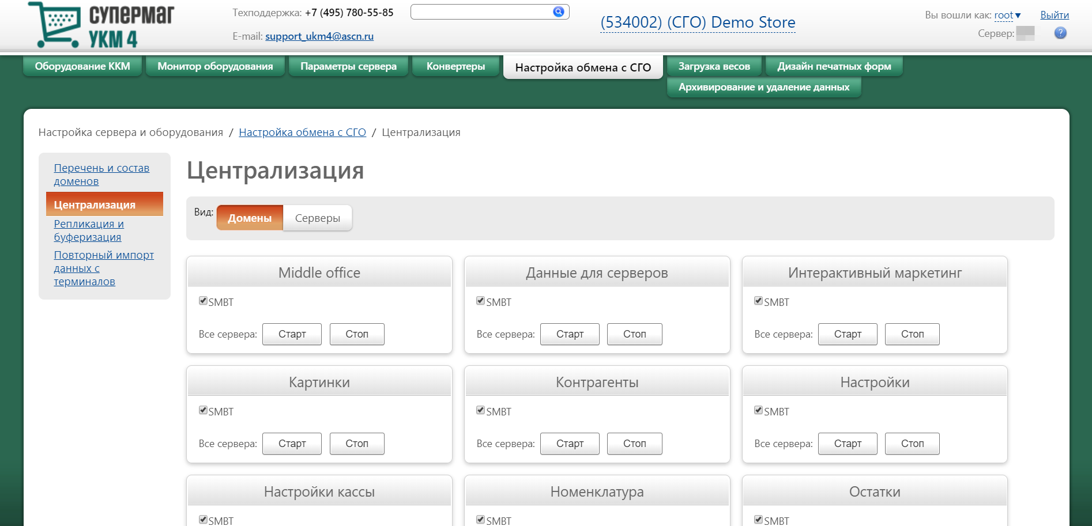Switch view to Домены
This screenshot has width=1092, height=526.
coord(250,218)
